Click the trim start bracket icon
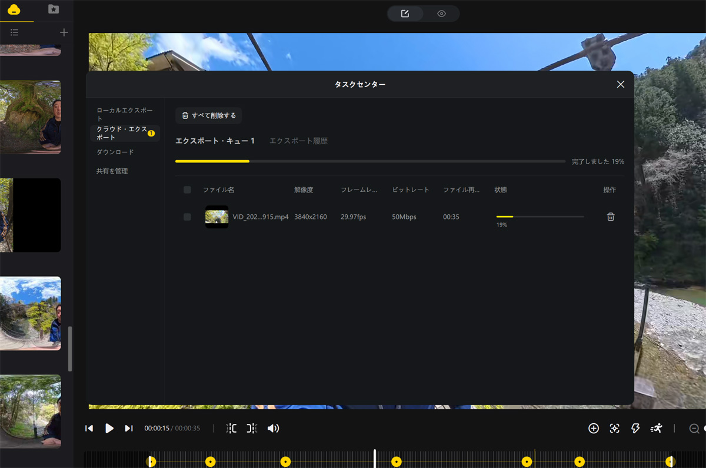The width and height of the screenshot is (706, 468). point(231,429)
